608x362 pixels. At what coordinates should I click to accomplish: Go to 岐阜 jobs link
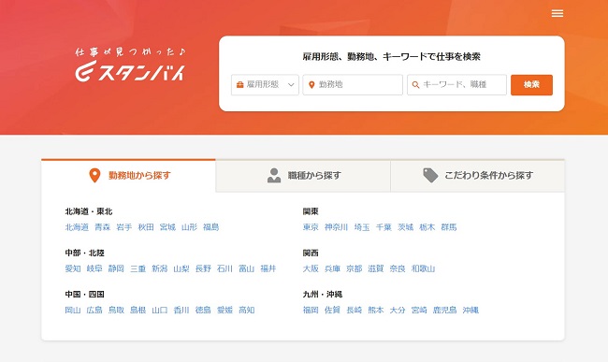pyautogui.click(x=94, y=268)
